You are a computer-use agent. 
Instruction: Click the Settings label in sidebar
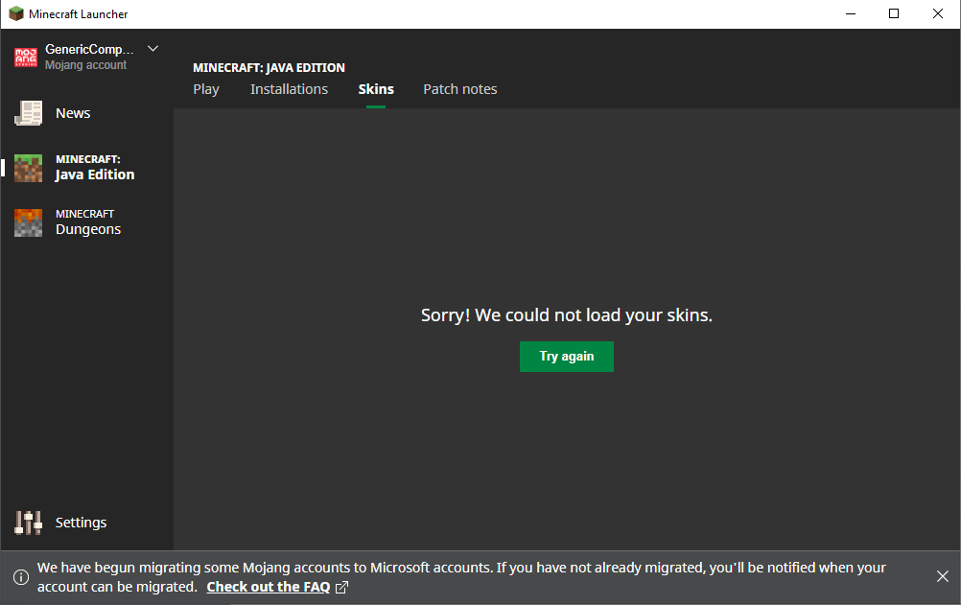tap(81, 523)
